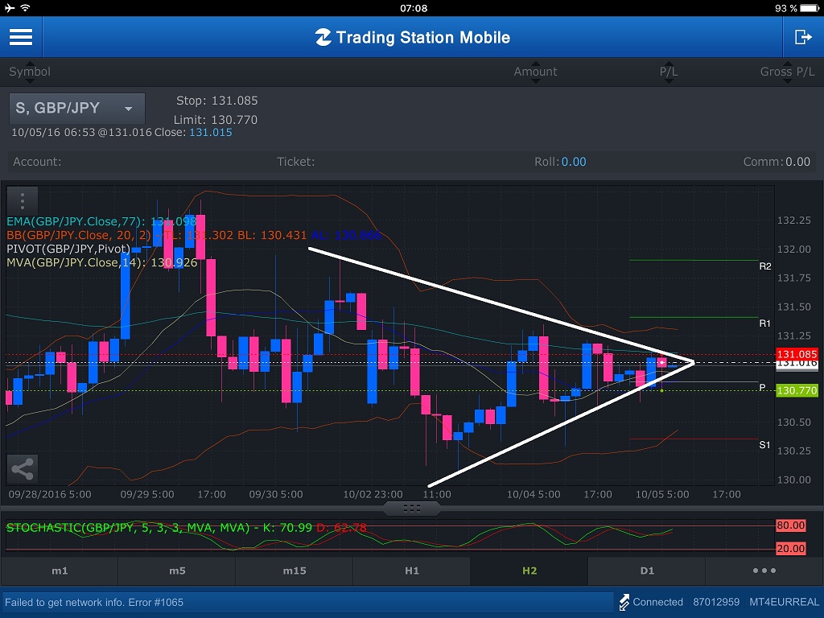This screenshot has width=824, height=618.
Task: Tap the Connected status text
Action: 658,602
